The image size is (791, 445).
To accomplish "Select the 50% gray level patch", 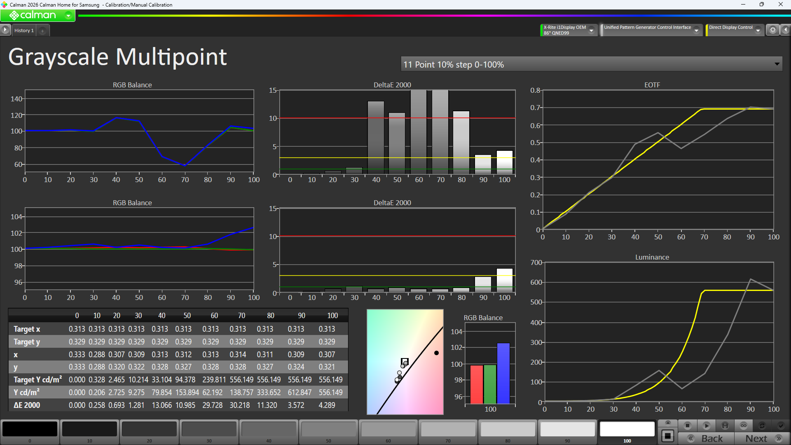I will (328, 429).
